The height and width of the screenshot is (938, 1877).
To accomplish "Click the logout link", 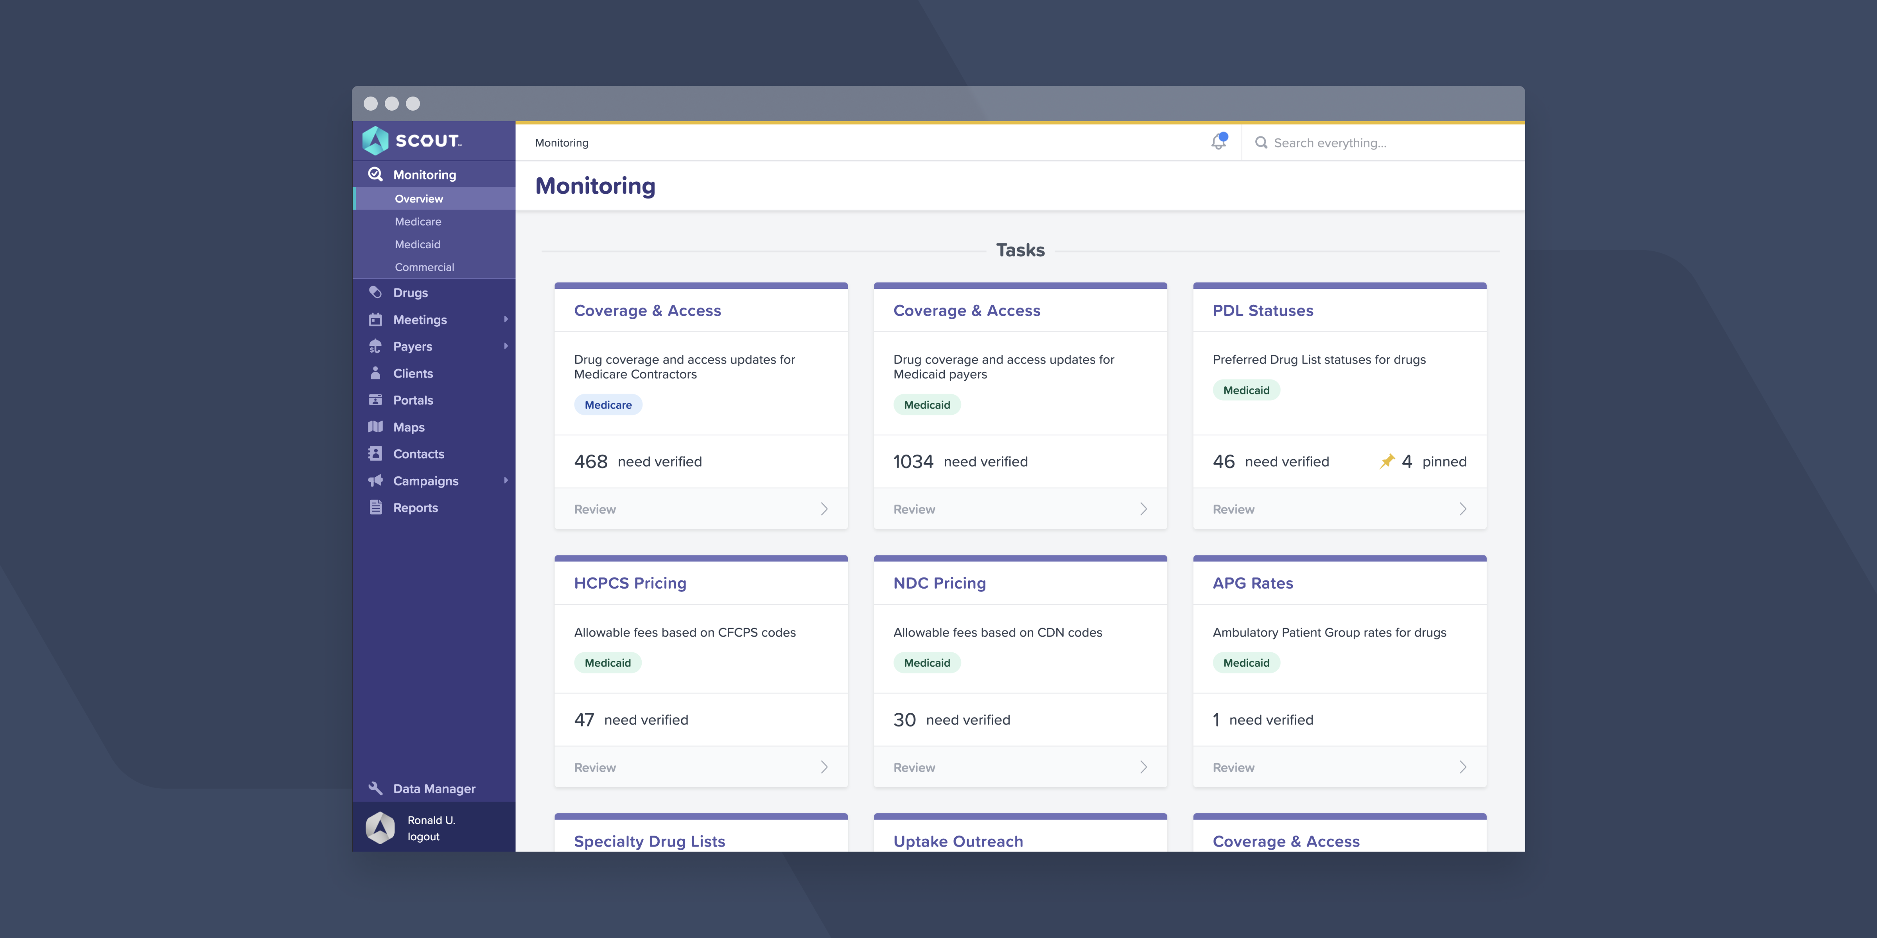I will pyautogui.click(x=423, y=837).
